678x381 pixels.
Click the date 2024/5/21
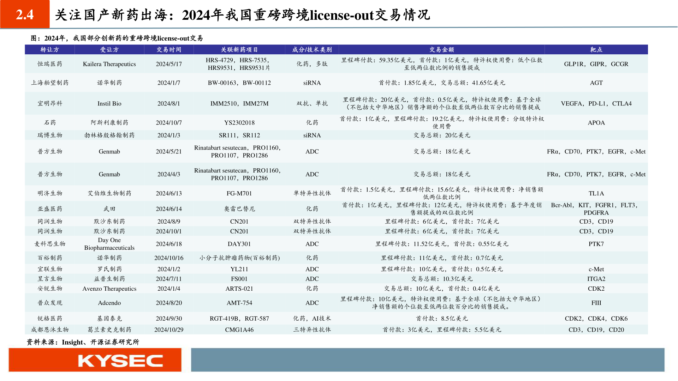coord(169,151)
